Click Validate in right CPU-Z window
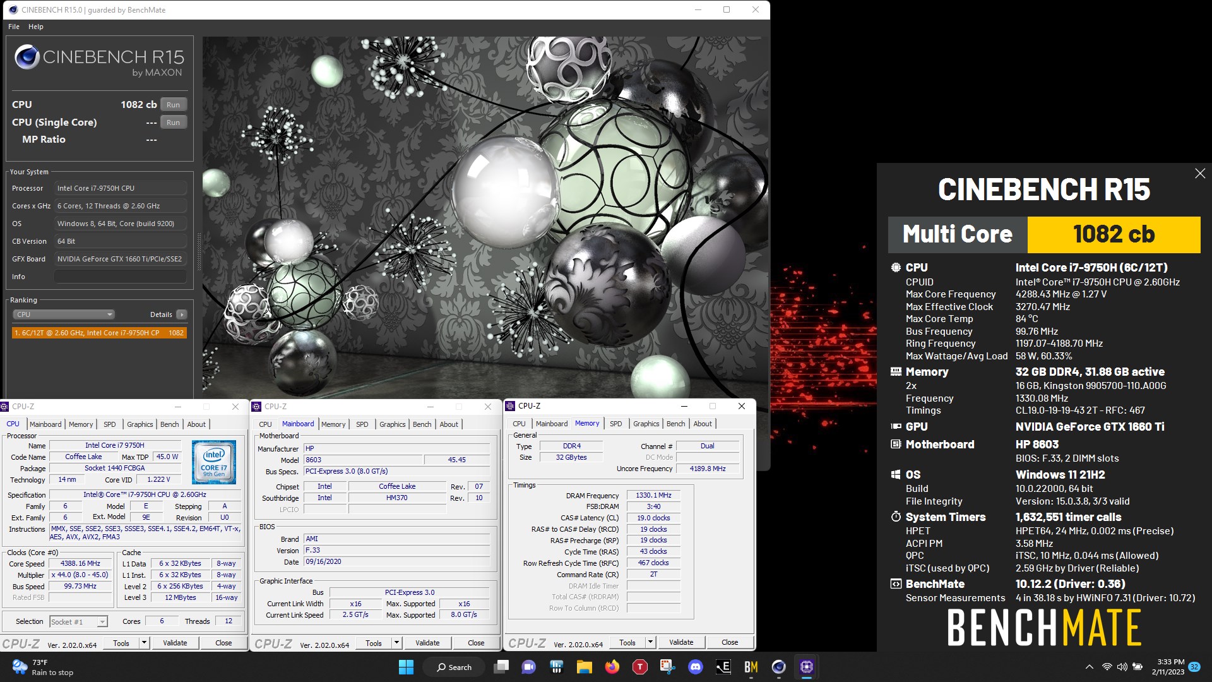Image resolution: width=1212 pixels, height=682 pixels. 681,643
